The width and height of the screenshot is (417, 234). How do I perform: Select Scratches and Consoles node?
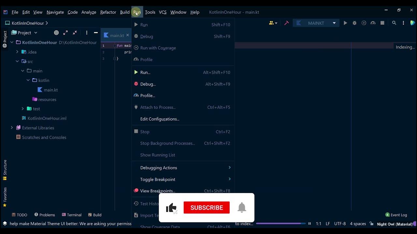point(41,137)
